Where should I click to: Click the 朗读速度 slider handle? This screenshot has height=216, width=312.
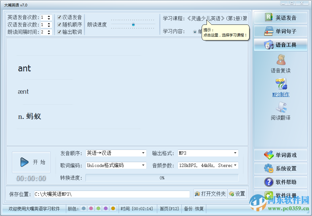coord(133,25)
